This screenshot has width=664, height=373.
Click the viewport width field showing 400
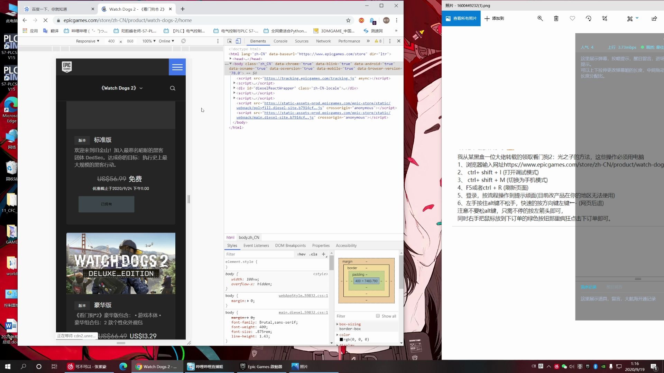point(111,41)
